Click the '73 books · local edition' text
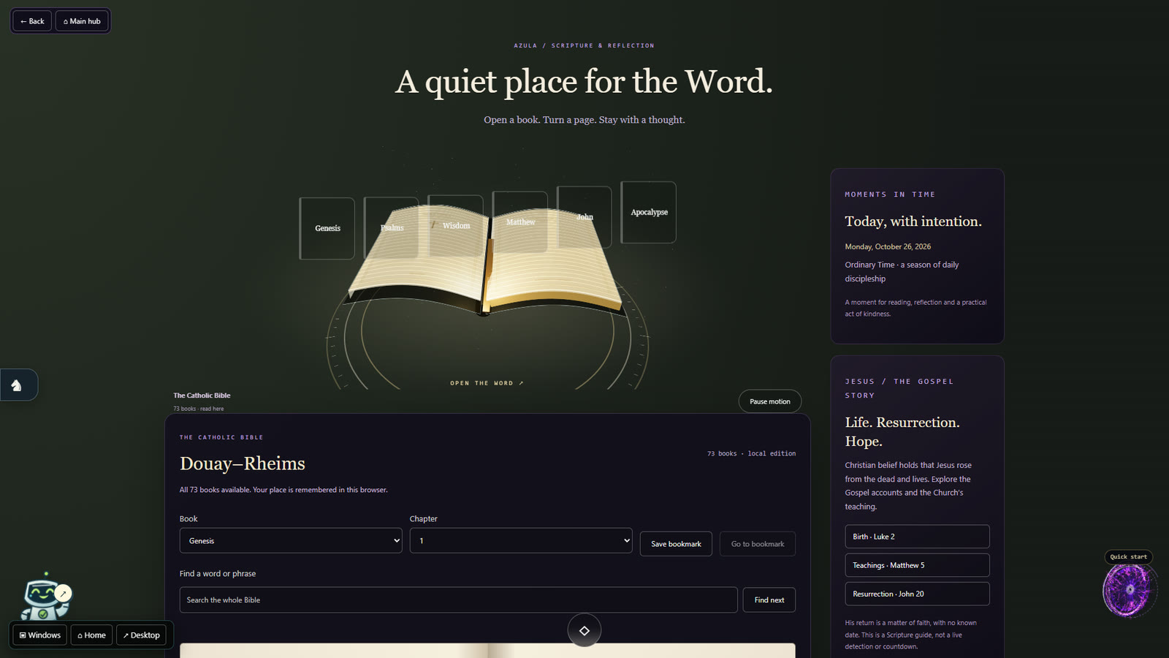 (751, 454)
